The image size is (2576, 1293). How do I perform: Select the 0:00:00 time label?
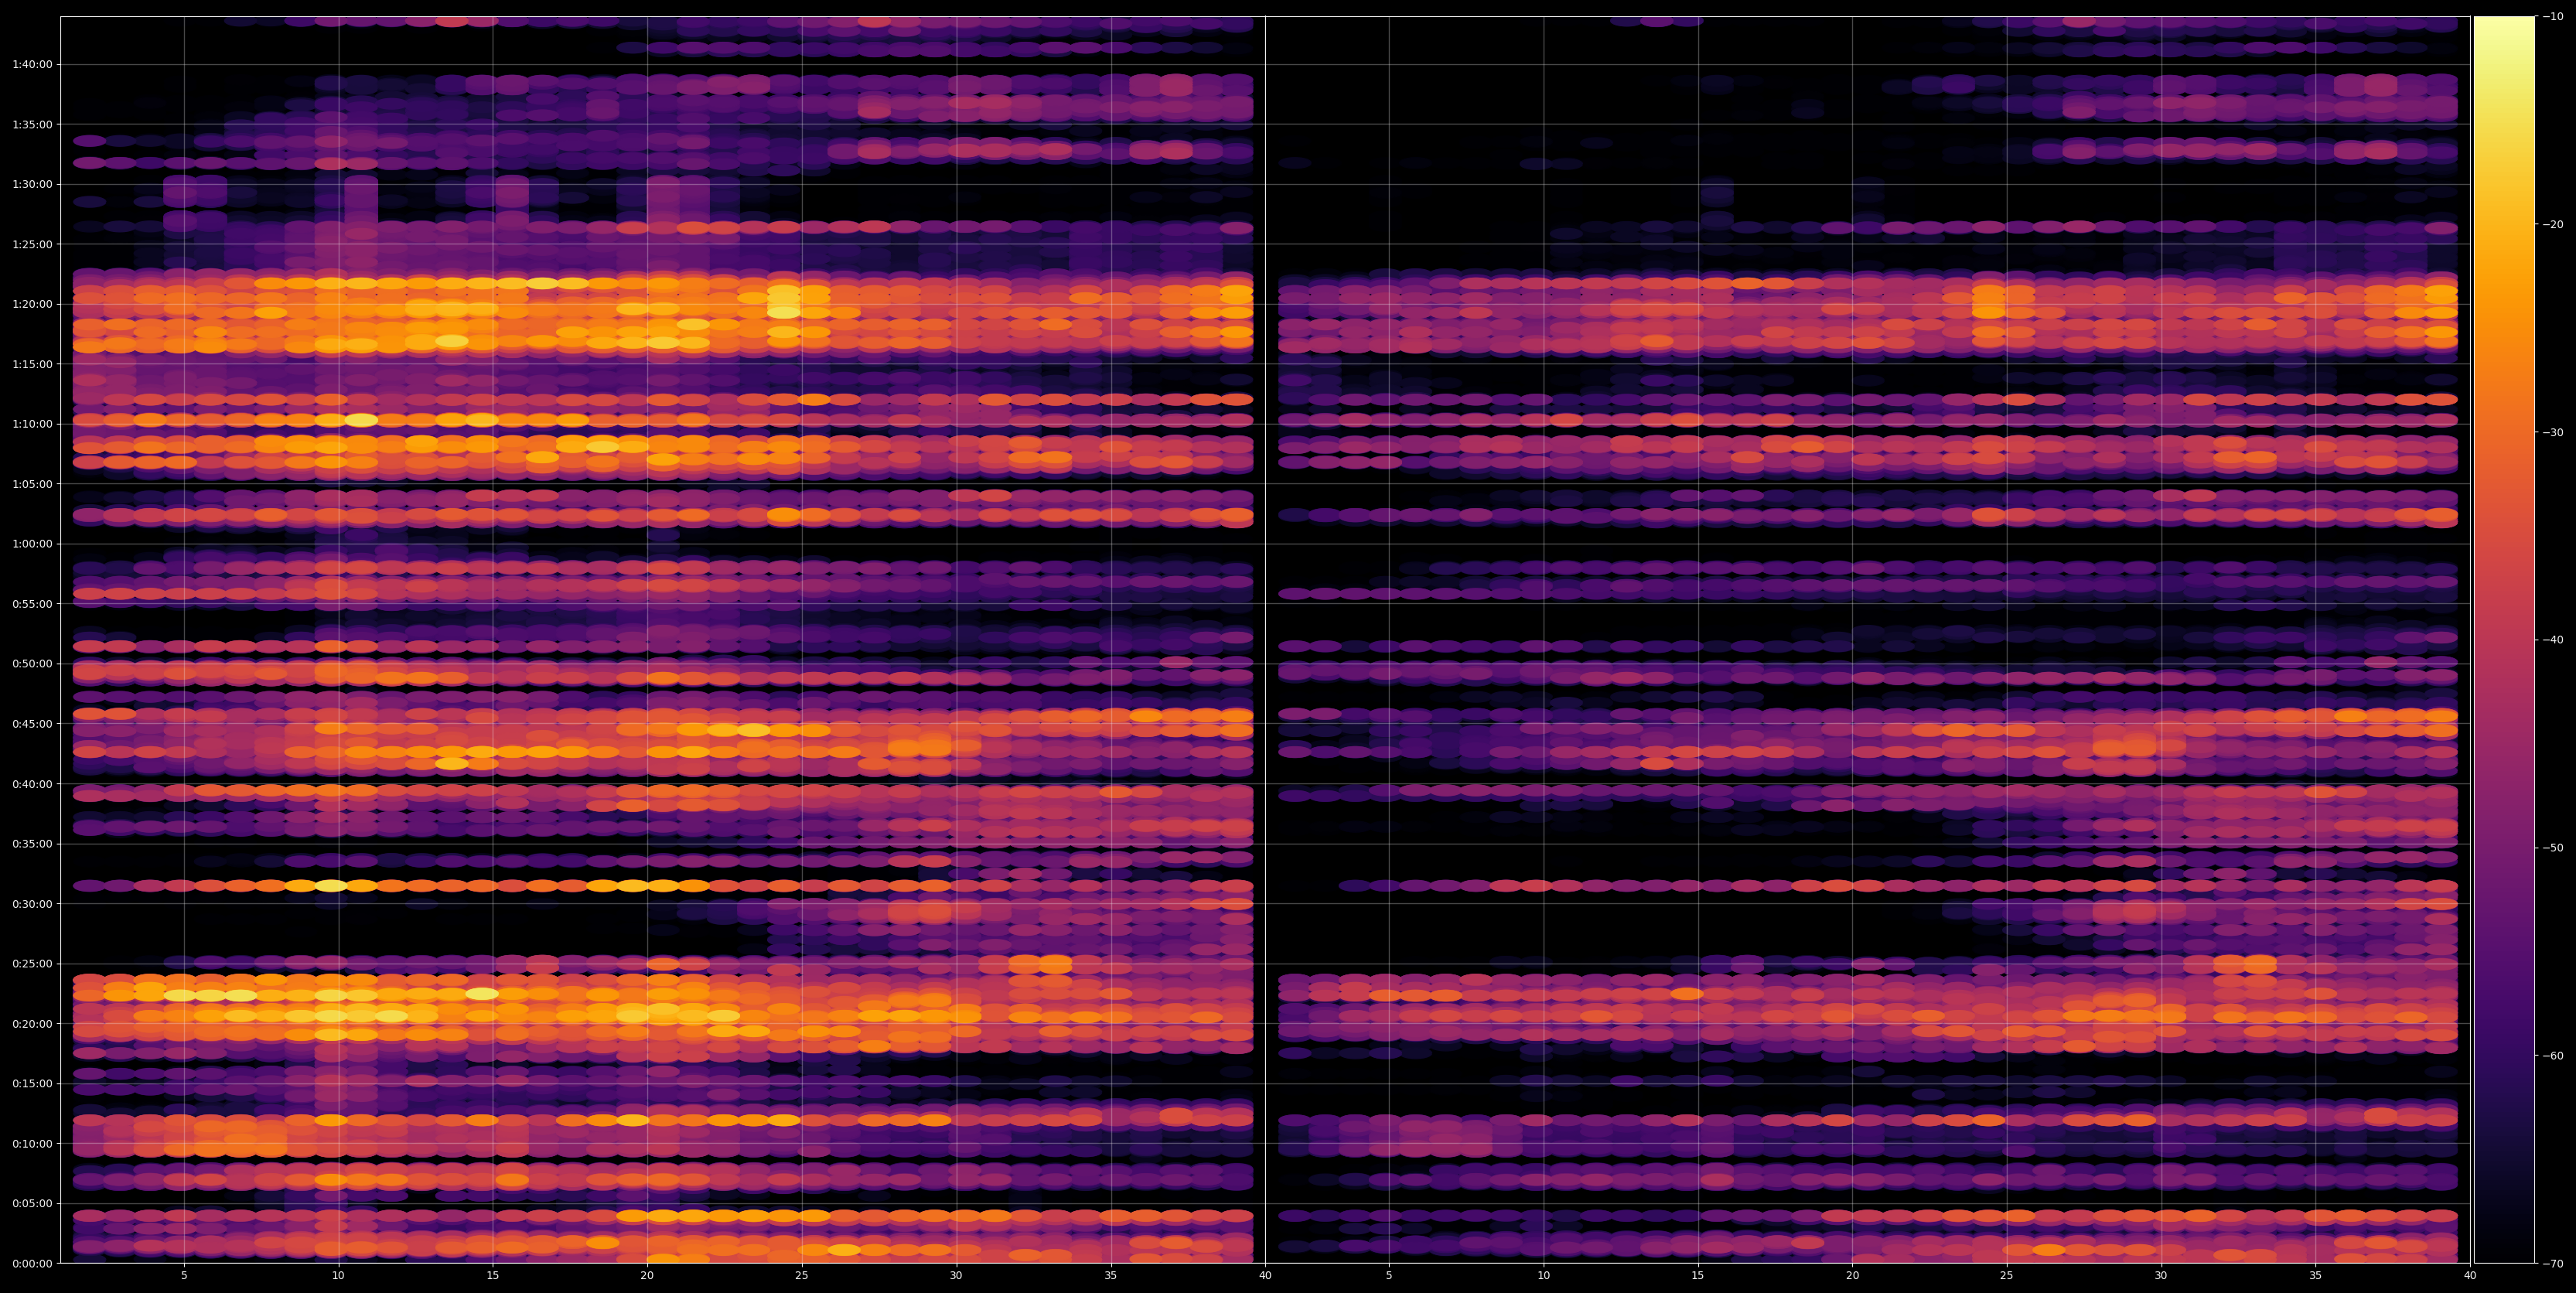tap(32, 1264)
